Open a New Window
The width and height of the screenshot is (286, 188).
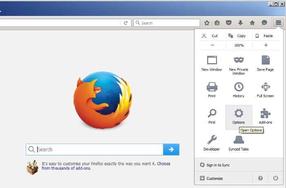[212, 64]
